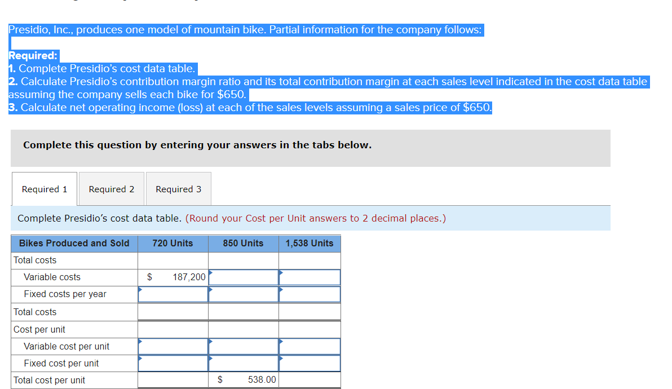
Task: Open the Required 1 tab
Action: click(x=45, y=189)
